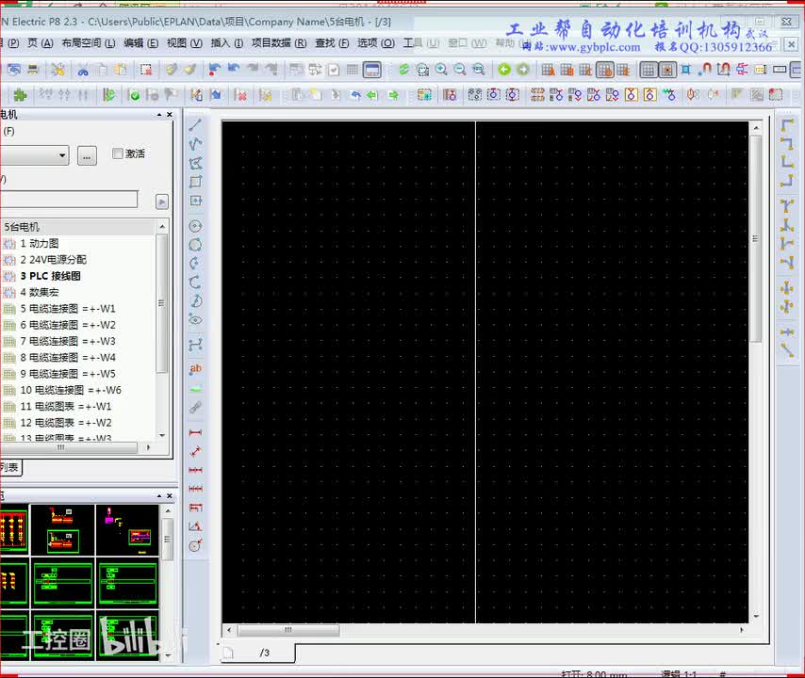Click the arrow button beside value field
The height and width of the screenshot is (678, 805).
(x=162, y=202)
